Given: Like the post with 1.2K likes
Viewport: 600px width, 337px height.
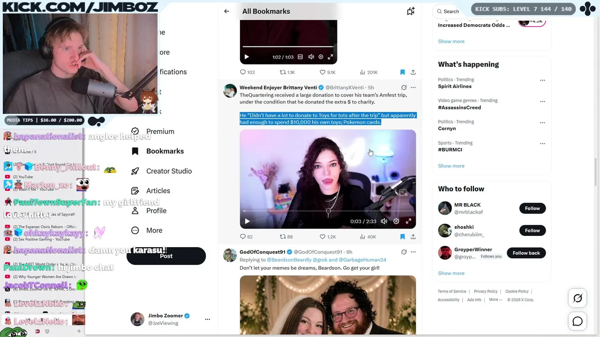Looking at the screenshot, I should [327, 237].
